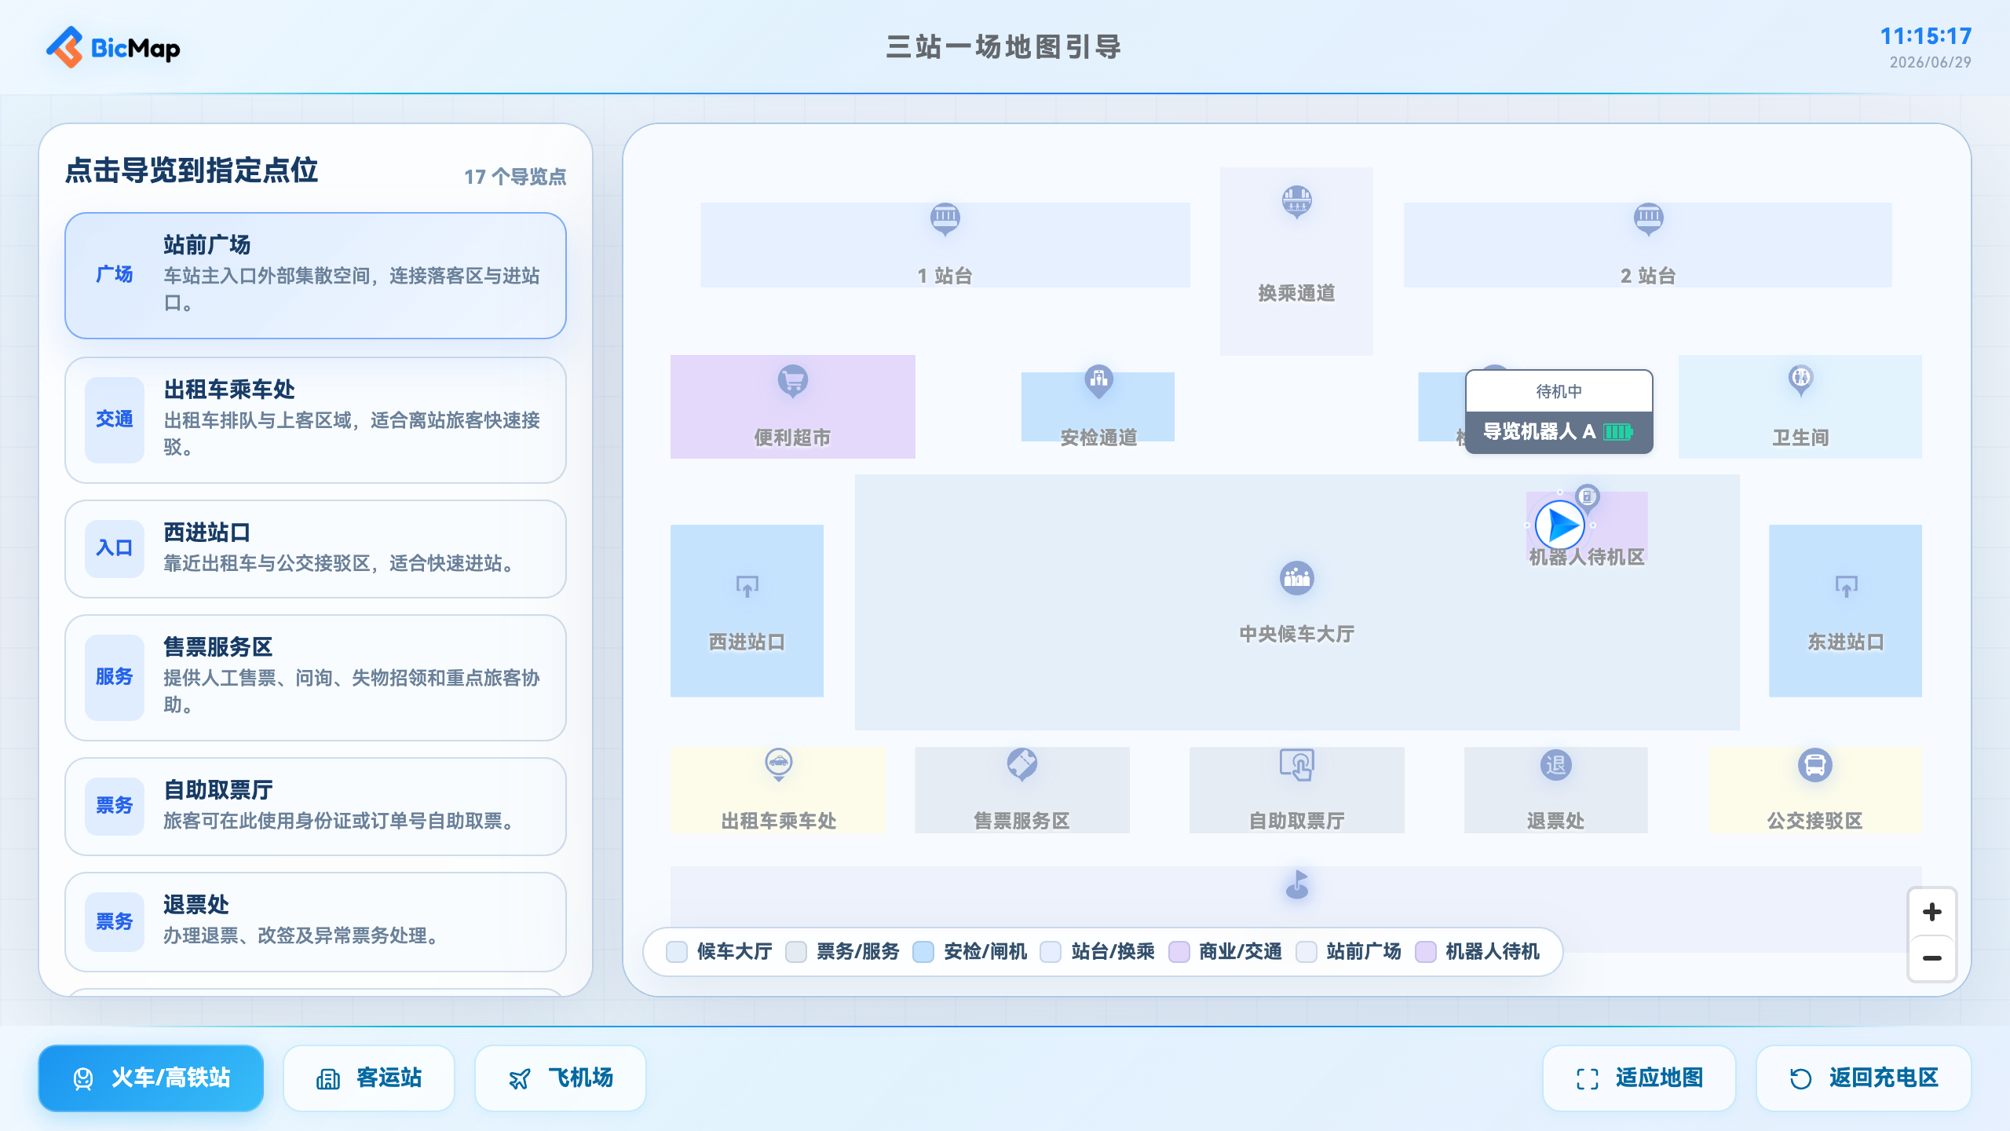Click the 17 个导览点 count text
Viewport: 2010px width, 1131px height.
515,177
